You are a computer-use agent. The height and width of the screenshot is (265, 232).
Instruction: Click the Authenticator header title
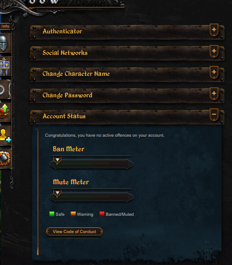(62, 31)
